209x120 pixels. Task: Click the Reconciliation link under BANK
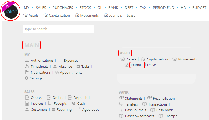(164, 99)
